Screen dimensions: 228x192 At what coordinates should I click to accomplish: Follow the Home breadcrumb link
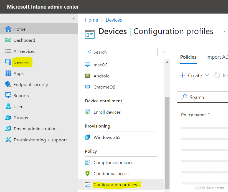(92, 20)
